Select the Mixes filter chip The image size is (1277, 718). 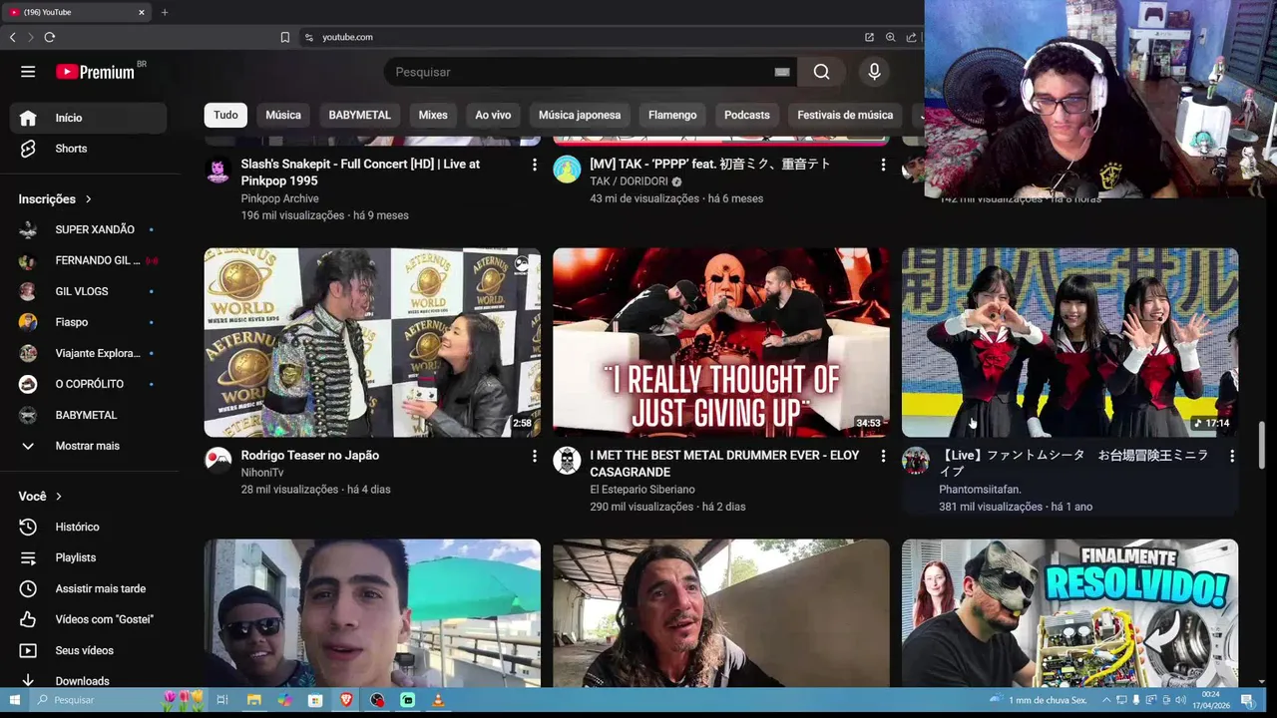coord(433,115)
